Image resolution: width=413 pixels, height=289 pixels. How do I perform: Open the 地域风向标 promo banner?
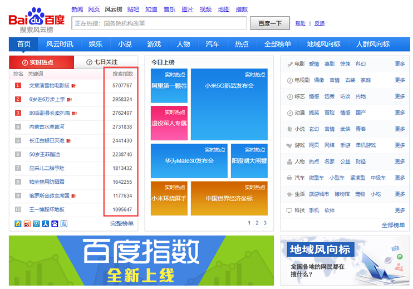click(345, 261)
